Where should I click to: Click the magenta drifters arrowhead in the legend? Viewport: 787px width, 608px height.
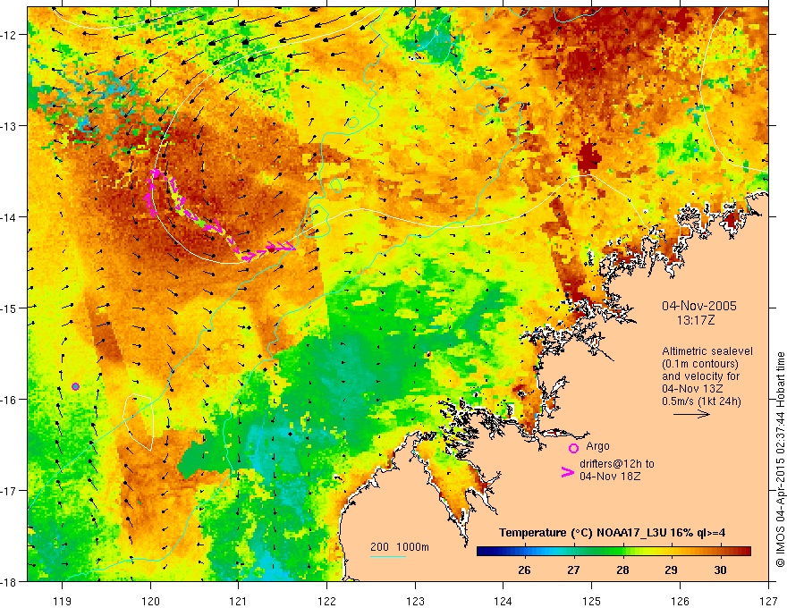pyautogui.click(x=567, y=471)
